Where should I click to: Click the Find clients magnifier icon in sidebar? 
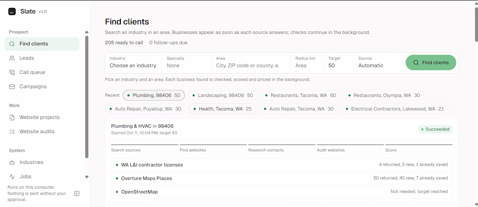12,44
